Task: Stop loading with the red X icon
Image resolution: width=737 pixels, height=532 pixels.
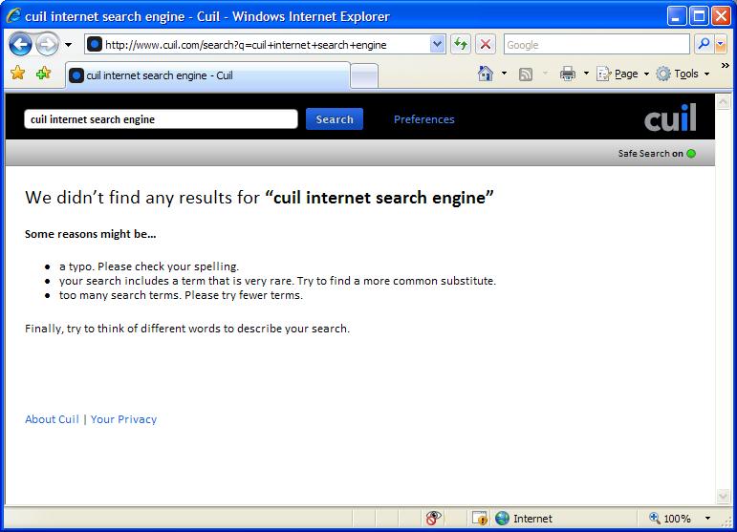Action: point(486,45)
